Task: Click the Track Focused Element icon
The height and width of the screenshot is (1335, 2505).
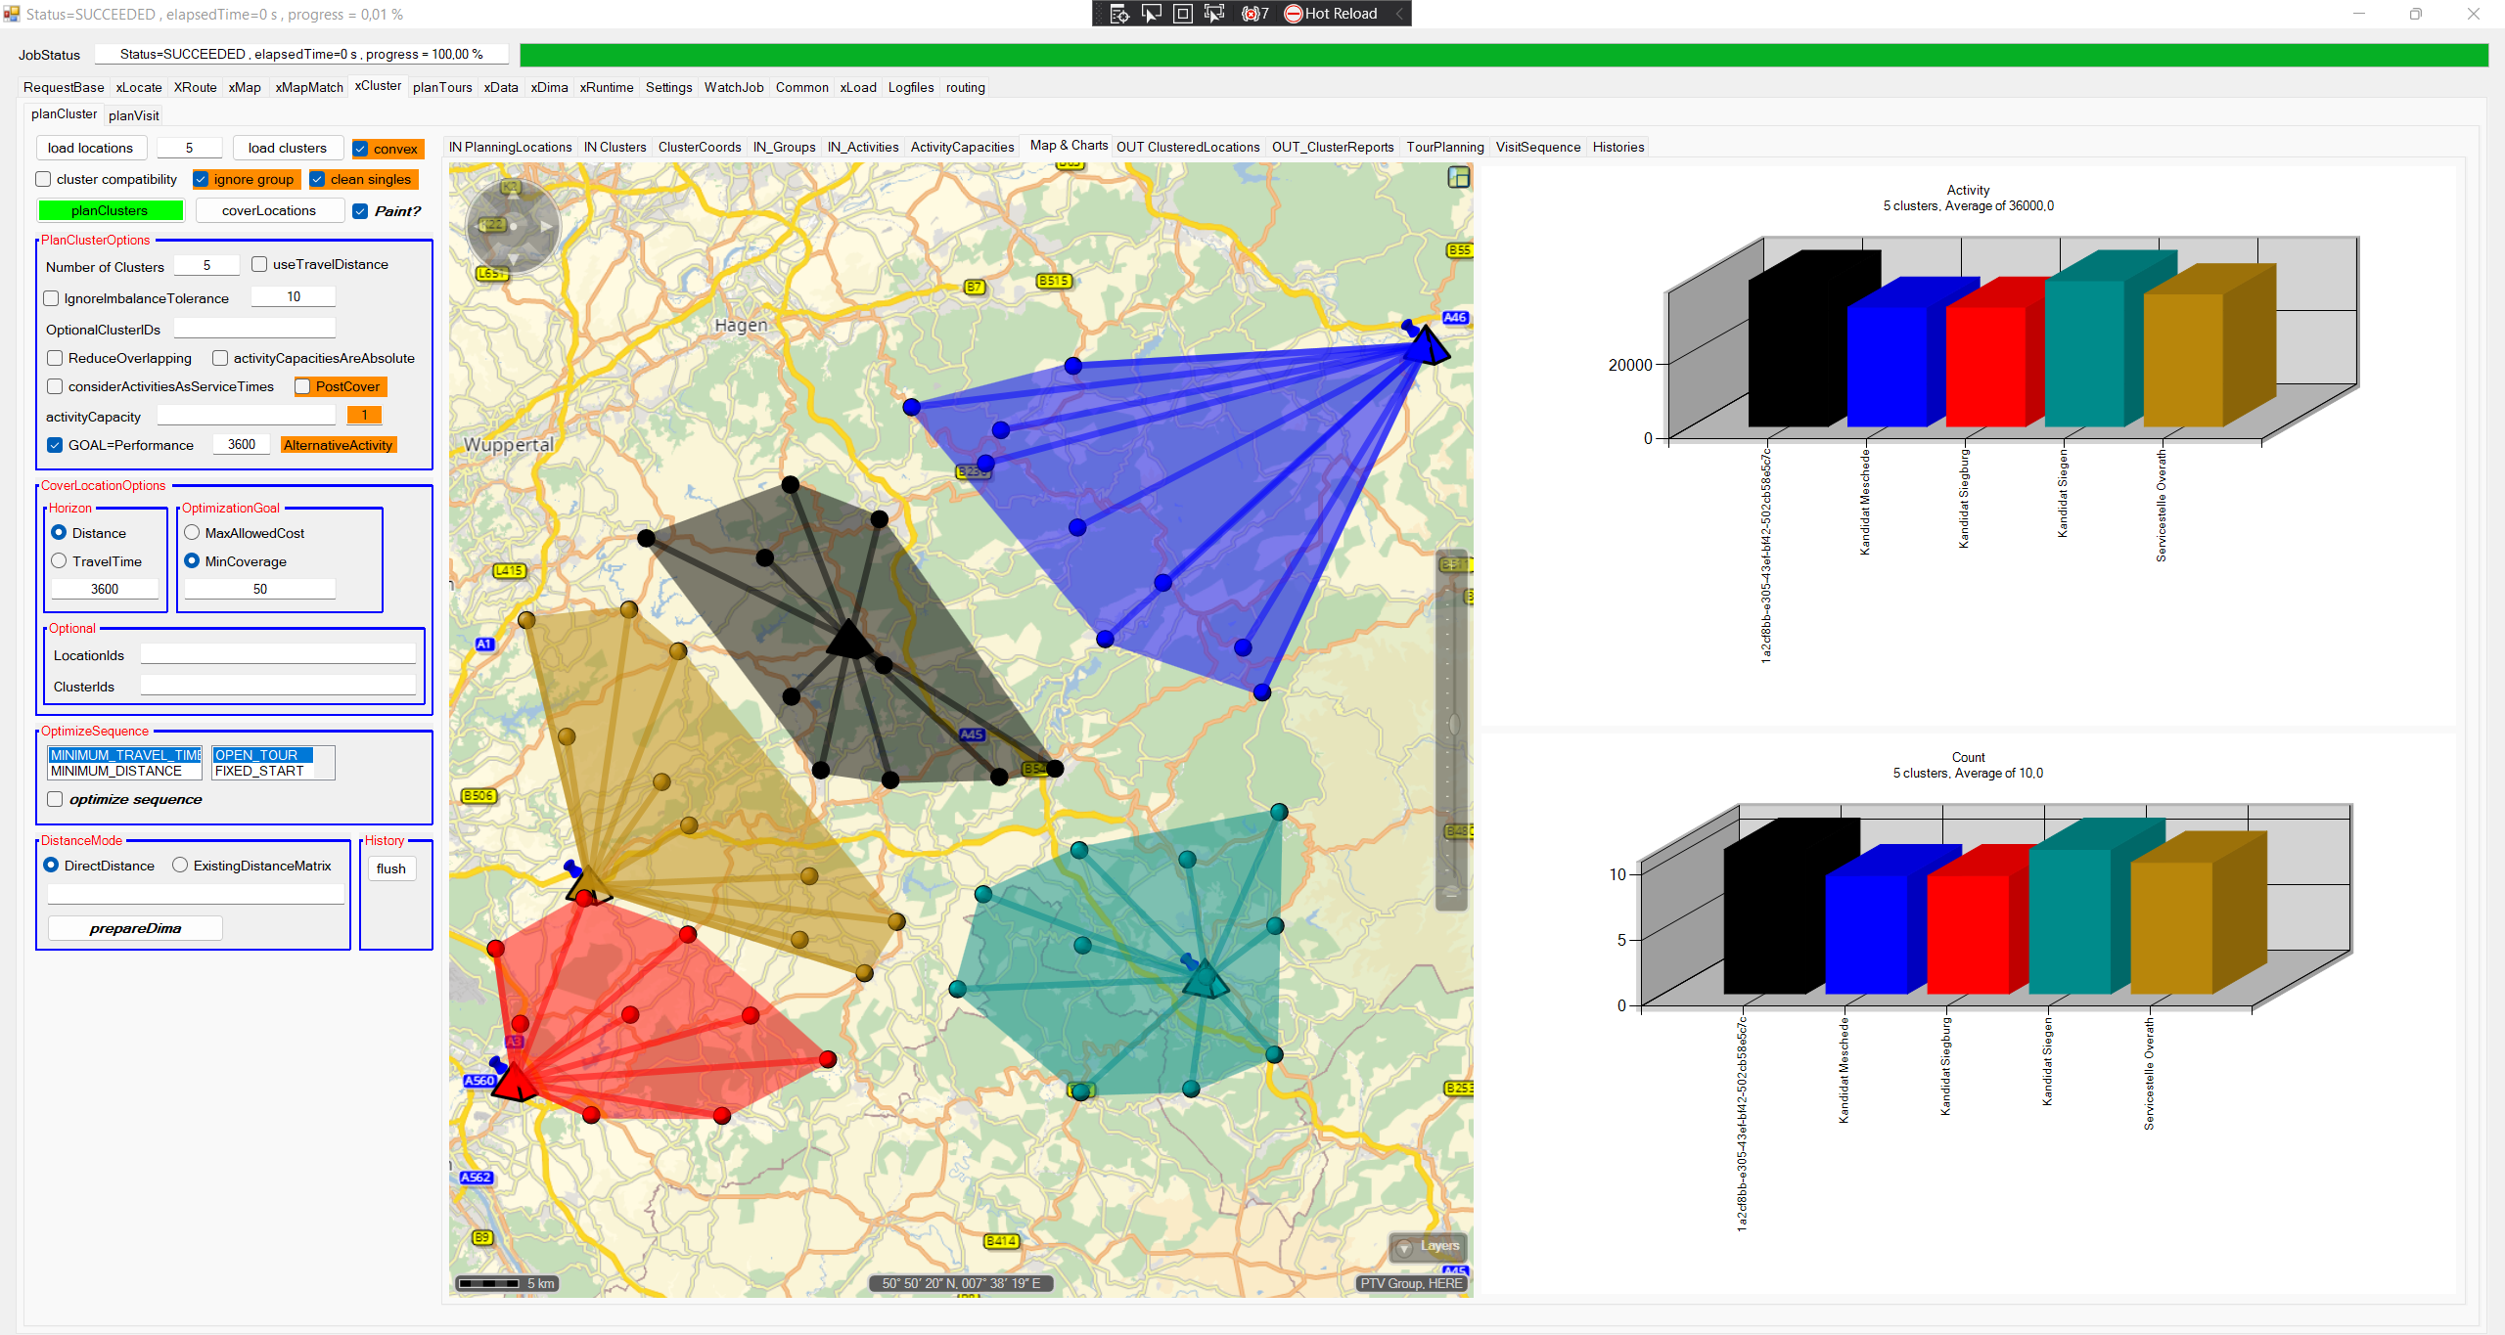Action: click(x=1214, y=14)
